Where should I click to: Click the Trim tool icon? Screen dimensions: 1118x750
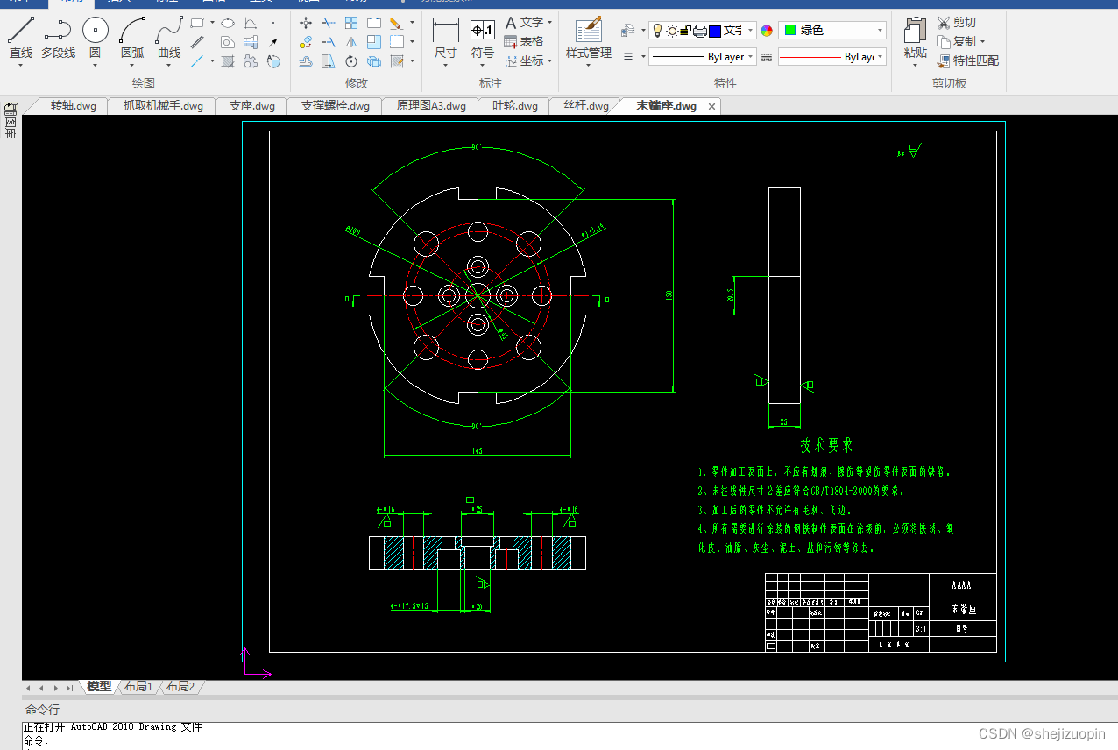tap(329, 23)
